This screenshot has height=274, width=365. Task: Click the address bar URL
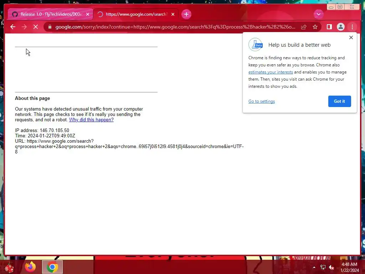tap(175, 27)
